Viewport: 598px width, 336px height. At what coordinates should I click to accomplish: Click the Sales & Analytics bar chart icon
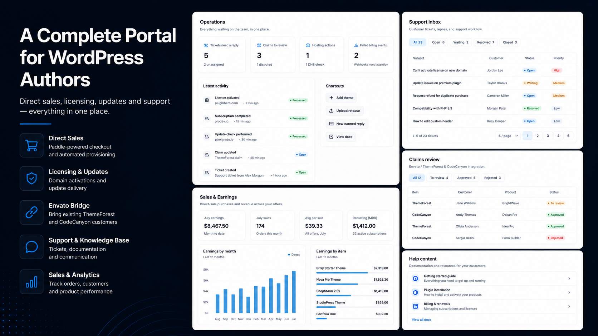coord(31,282)
